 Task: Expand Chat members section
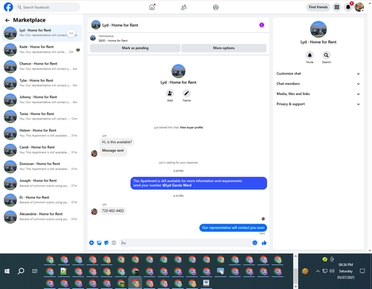pyautogui.click(x=318, y=84)
